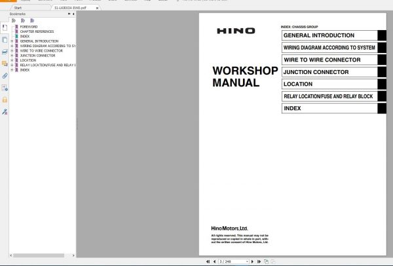Expand the WIRING DIAGRAM ACCORDING TO SYSTEM bookmark

(x=12, y=46)
